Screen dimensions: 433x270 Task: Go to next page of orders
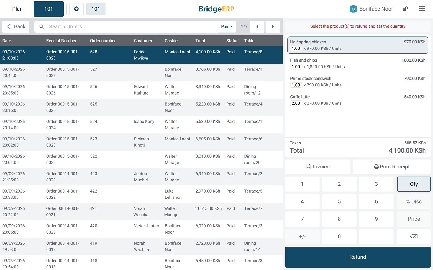click(273, 26)
